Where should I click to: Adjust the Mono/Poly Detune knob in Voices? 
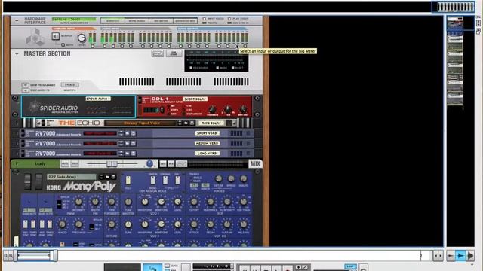point(219,179)
